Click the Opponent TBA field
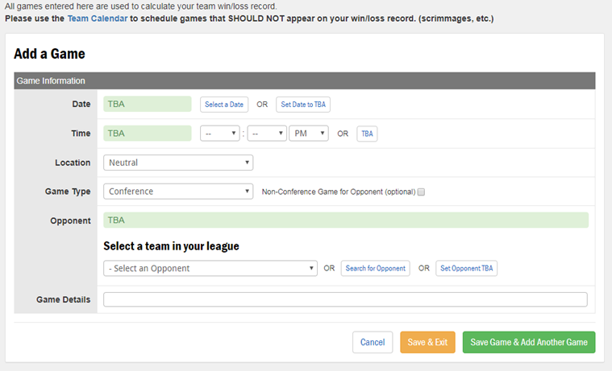 coord(346,221)
